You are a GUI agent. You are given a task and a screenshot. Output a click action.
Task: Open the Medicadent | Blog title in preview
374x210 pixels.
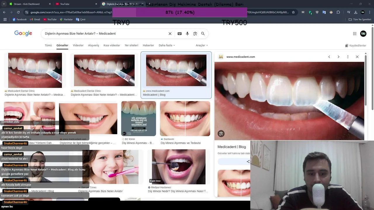click(x=232, y=147)
